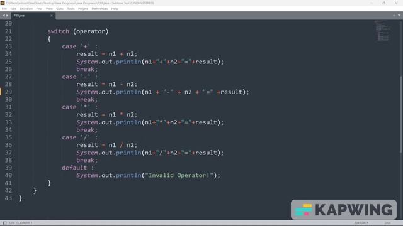Click the closing brace on line 42
The width and height of the screenshot is (403, 226).
pos(35,191)
